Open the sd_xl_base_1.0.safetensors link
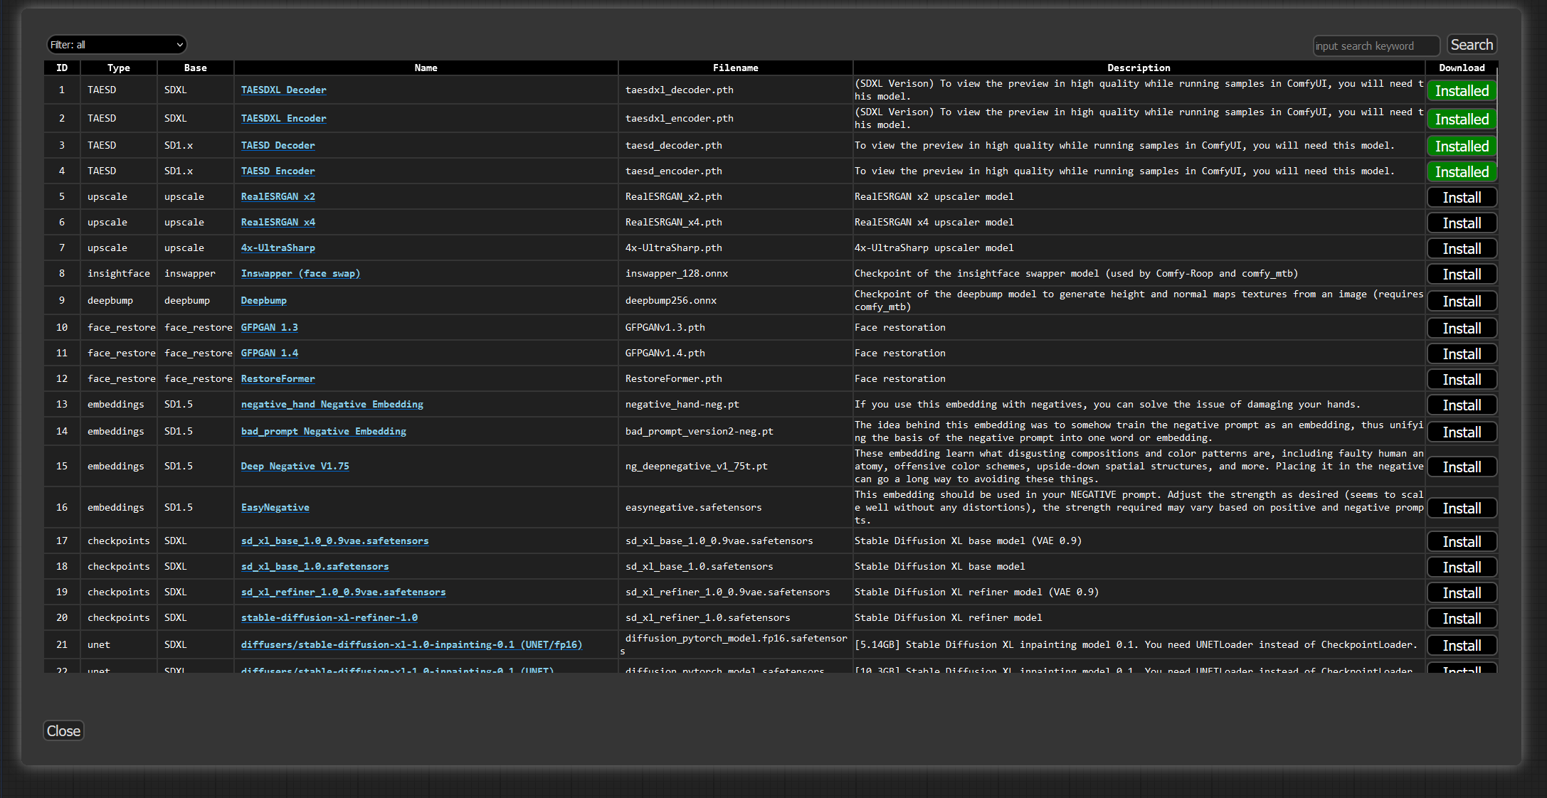 315,566
